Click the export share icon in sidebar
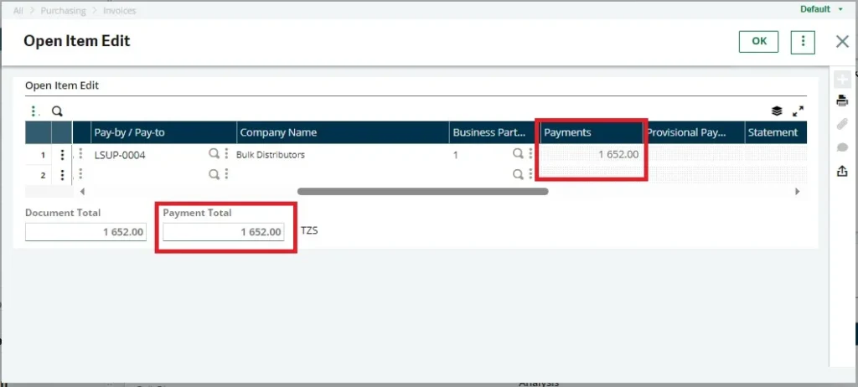This screenshot has width=858, height=387. click(842, 171)
